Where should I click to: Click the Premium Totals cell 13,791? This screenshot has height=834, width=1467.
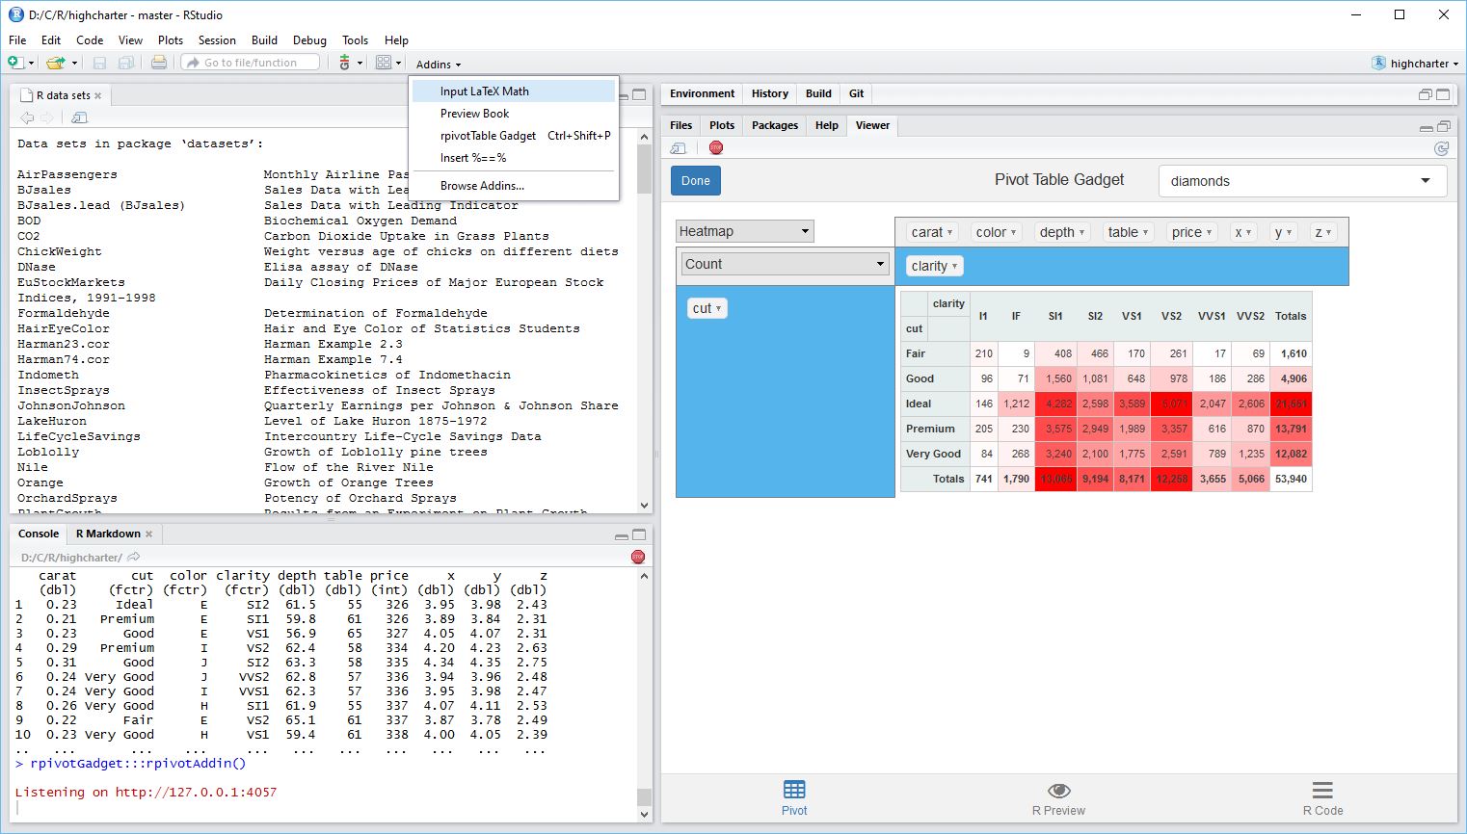[1292, 429]
